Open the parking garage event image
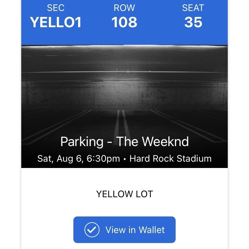Screen dimensions: 249x249 124,106
